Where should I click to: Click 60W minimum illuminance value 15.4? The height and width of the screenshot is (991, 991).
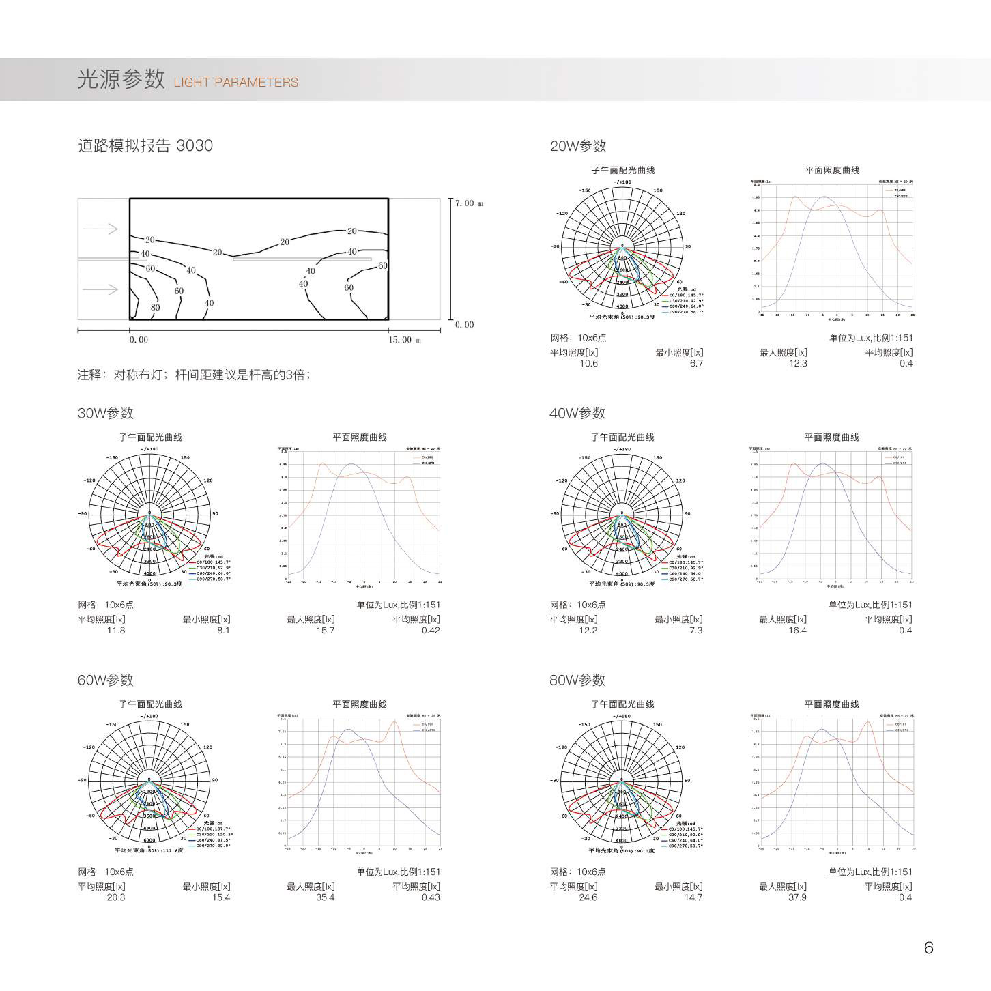pyautogui.click(x=221, y=897)
